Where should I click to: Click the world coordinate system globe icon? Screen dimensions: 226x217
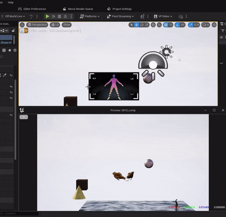point(153,25)
